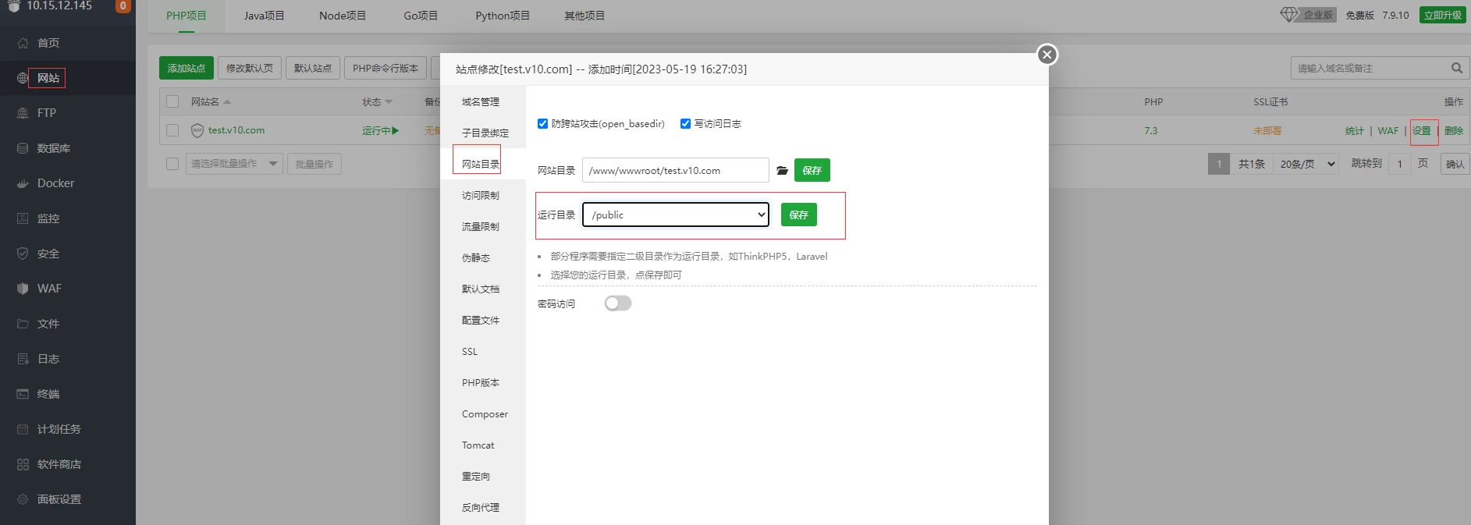
Task: Click the database icon in sidebar
Action: [23, 148]
